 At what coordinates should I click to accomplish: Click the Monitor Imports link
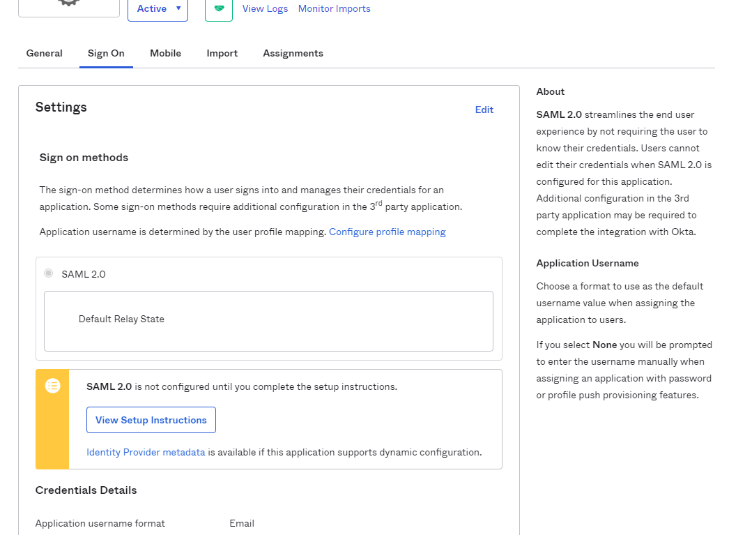pos(334,9)
